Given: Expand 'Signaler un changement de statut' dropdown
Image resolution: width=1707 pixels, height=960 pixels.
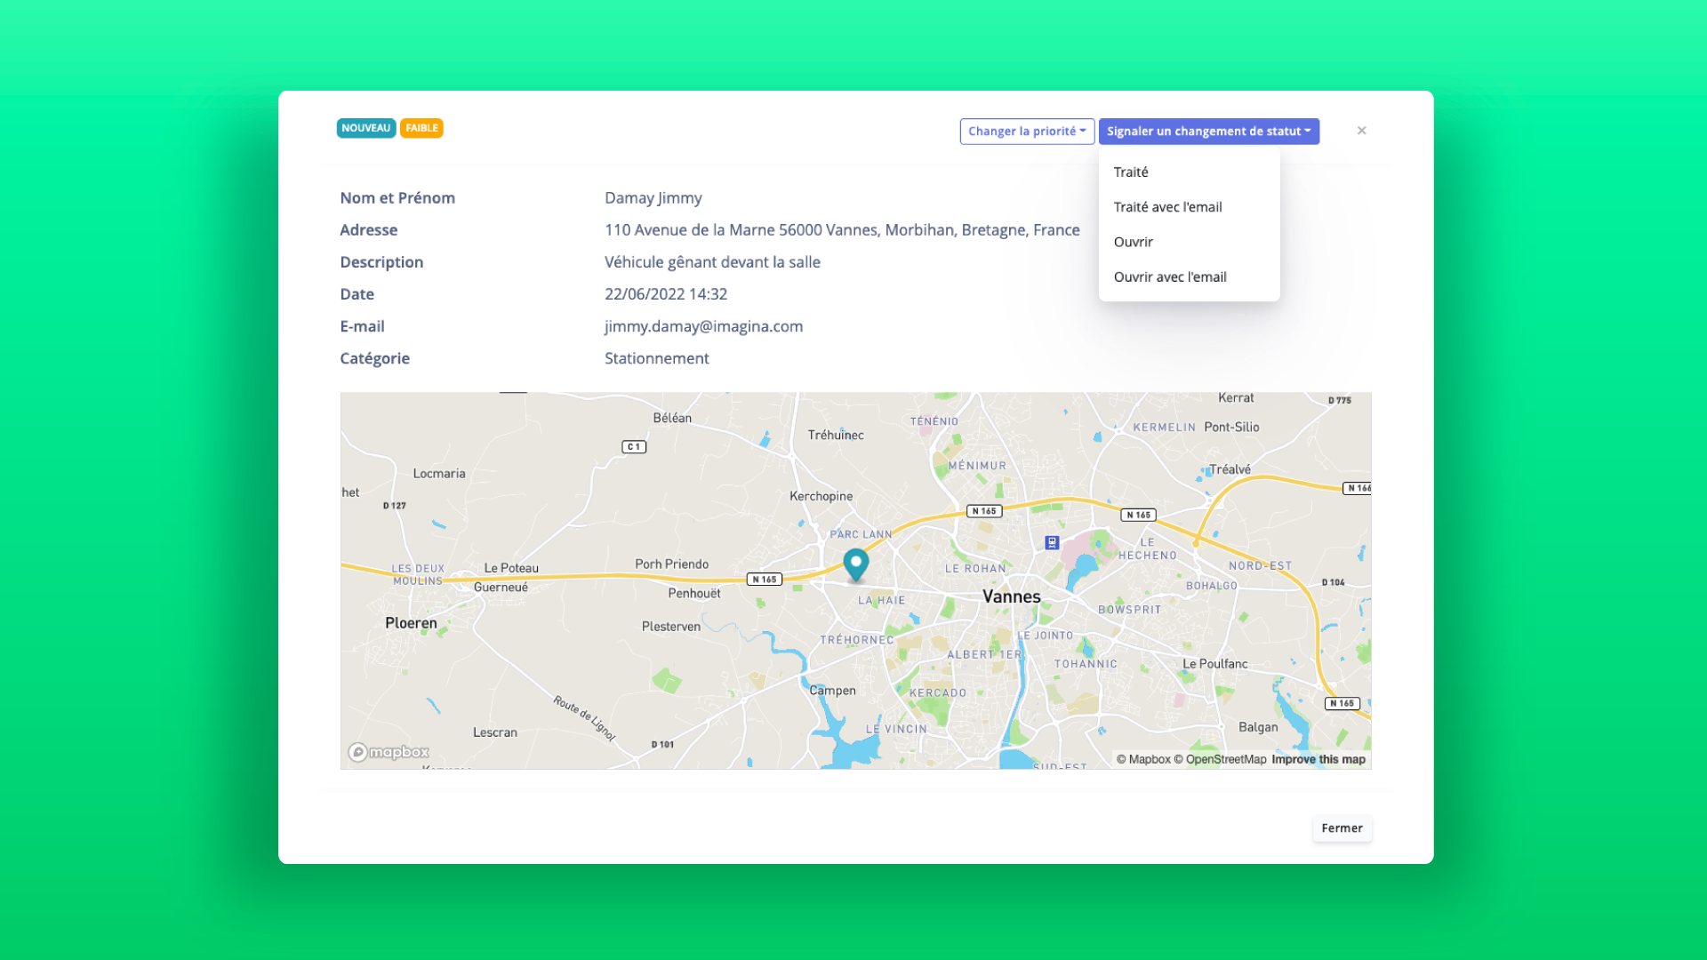Looking at the screenshot, I should click(1207, 130).
